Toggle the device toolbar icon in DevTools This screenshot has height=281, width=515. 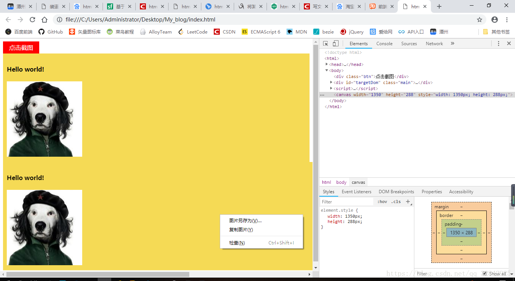[336, 44]
